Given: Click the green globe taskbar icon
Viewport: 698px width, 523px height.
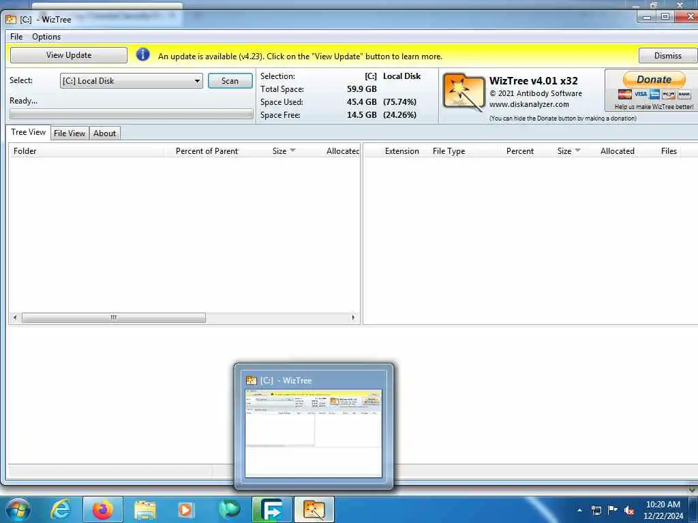Looking at the screenshot, I should pyautogui.click(x=229, y=509).
